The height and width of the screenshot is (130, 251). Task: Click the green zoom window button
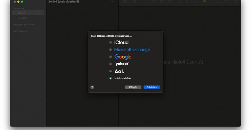[x=22, y=1]
